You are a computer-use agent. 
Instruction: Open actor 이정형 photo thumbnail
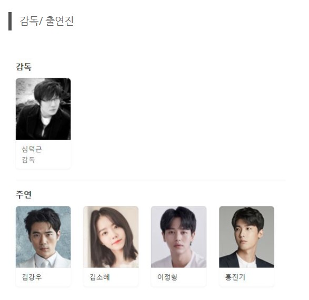[x=179, y=237]
